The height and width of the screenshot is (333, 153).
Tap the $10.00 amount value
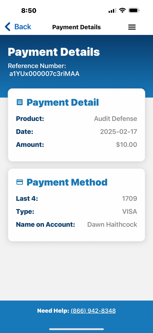coord(127,145)
